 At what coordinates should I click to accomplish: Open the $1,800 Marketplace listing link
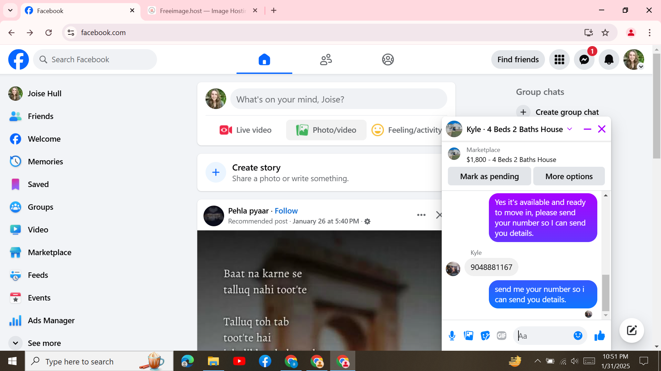(x=511, y=160)
